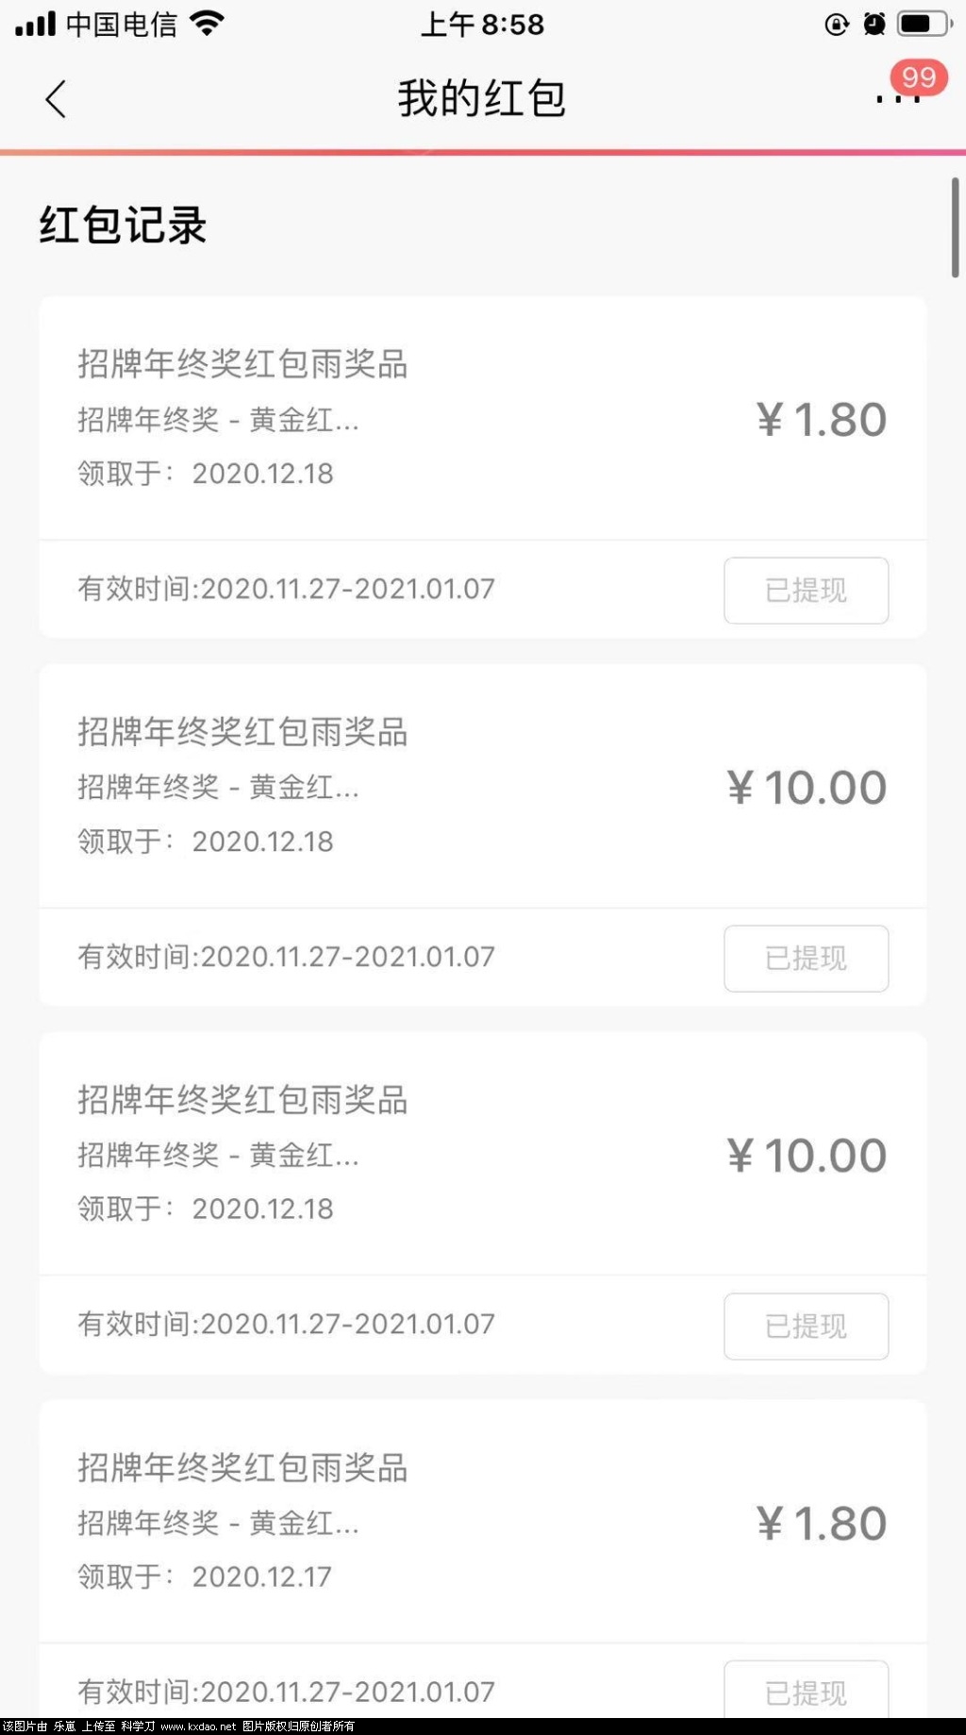Open the first ¥10.00 red packet record
This screenshot has width=966, height=1735.
click(x=482, y=787)
